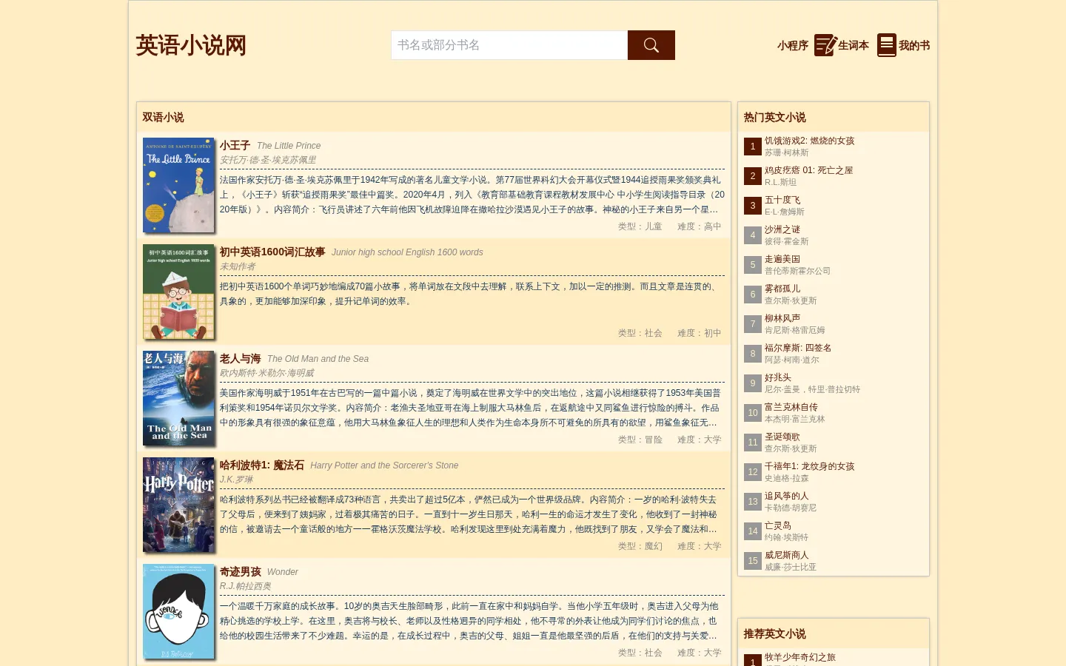Image resolution: width=1066 pixels, height=666 pixels.
Task: Click the 英语小说网 site logo
Action: click(x=191, y=45)
